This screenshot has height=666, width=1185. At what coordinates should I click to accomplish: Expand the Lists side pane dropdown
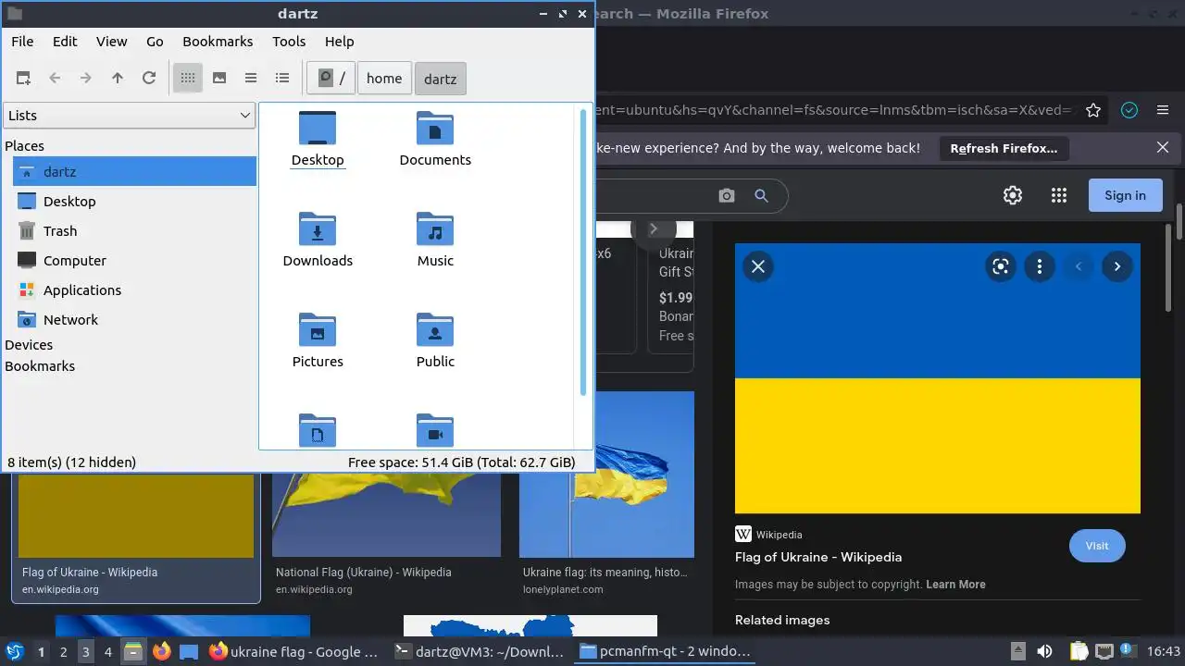tap(130, 116)
